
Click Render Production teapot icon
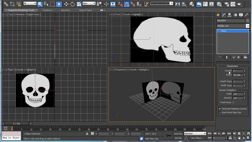pyautogui.click(x=239, y=4)
